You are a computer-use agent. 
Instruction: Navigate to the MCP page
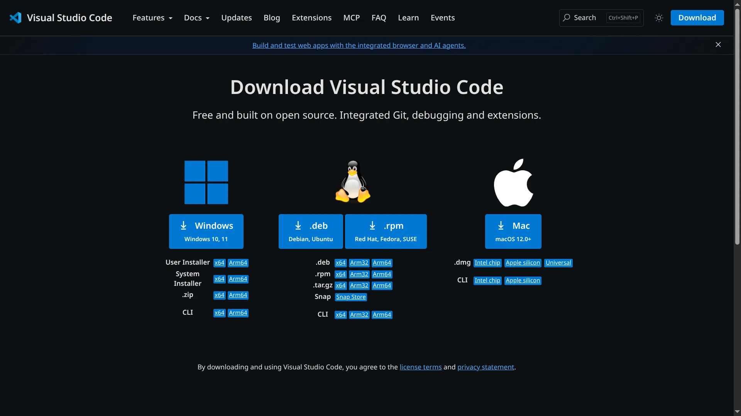pyautogui.click(x=352, y=18)
